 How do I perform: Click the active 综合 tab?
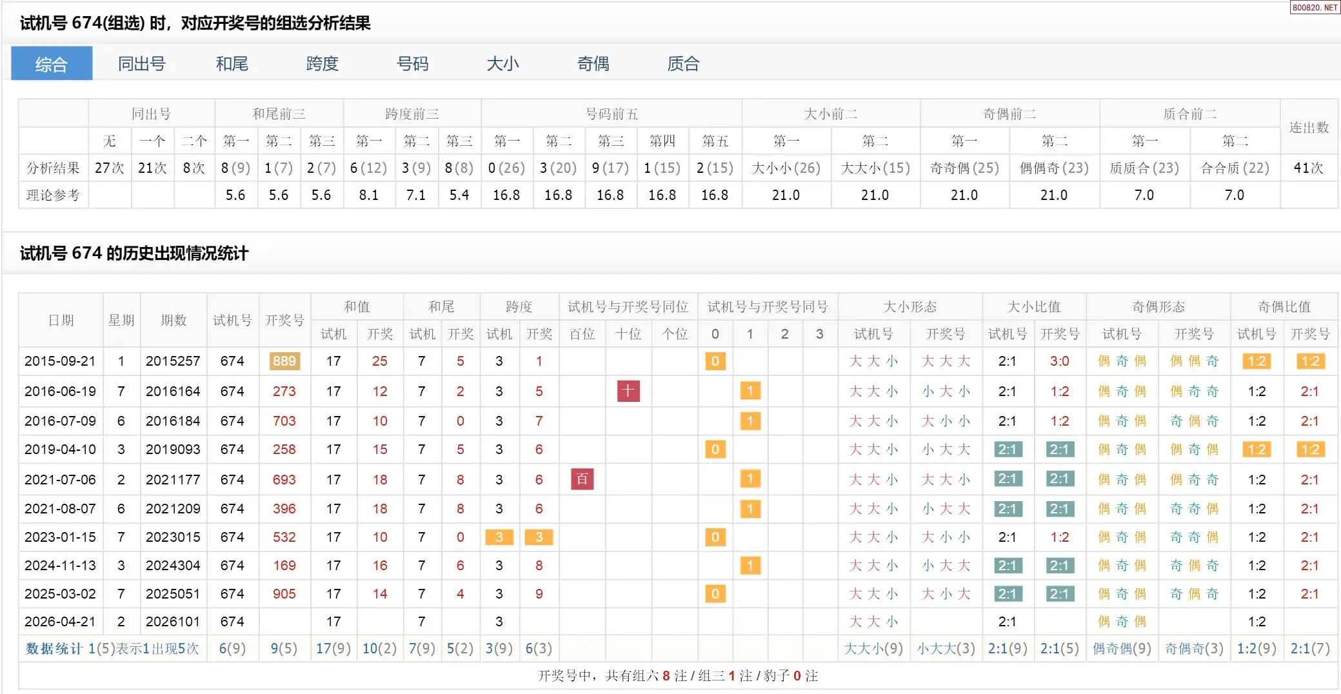pyautogui.click(x=52, y=64)
